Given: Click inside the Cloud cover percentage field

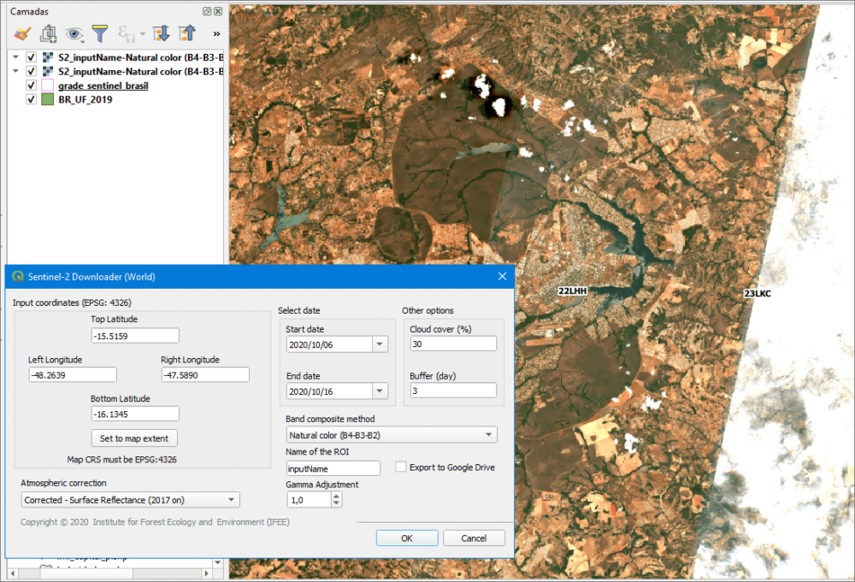Looking at the screenshot, I should (x=453, y=343).
